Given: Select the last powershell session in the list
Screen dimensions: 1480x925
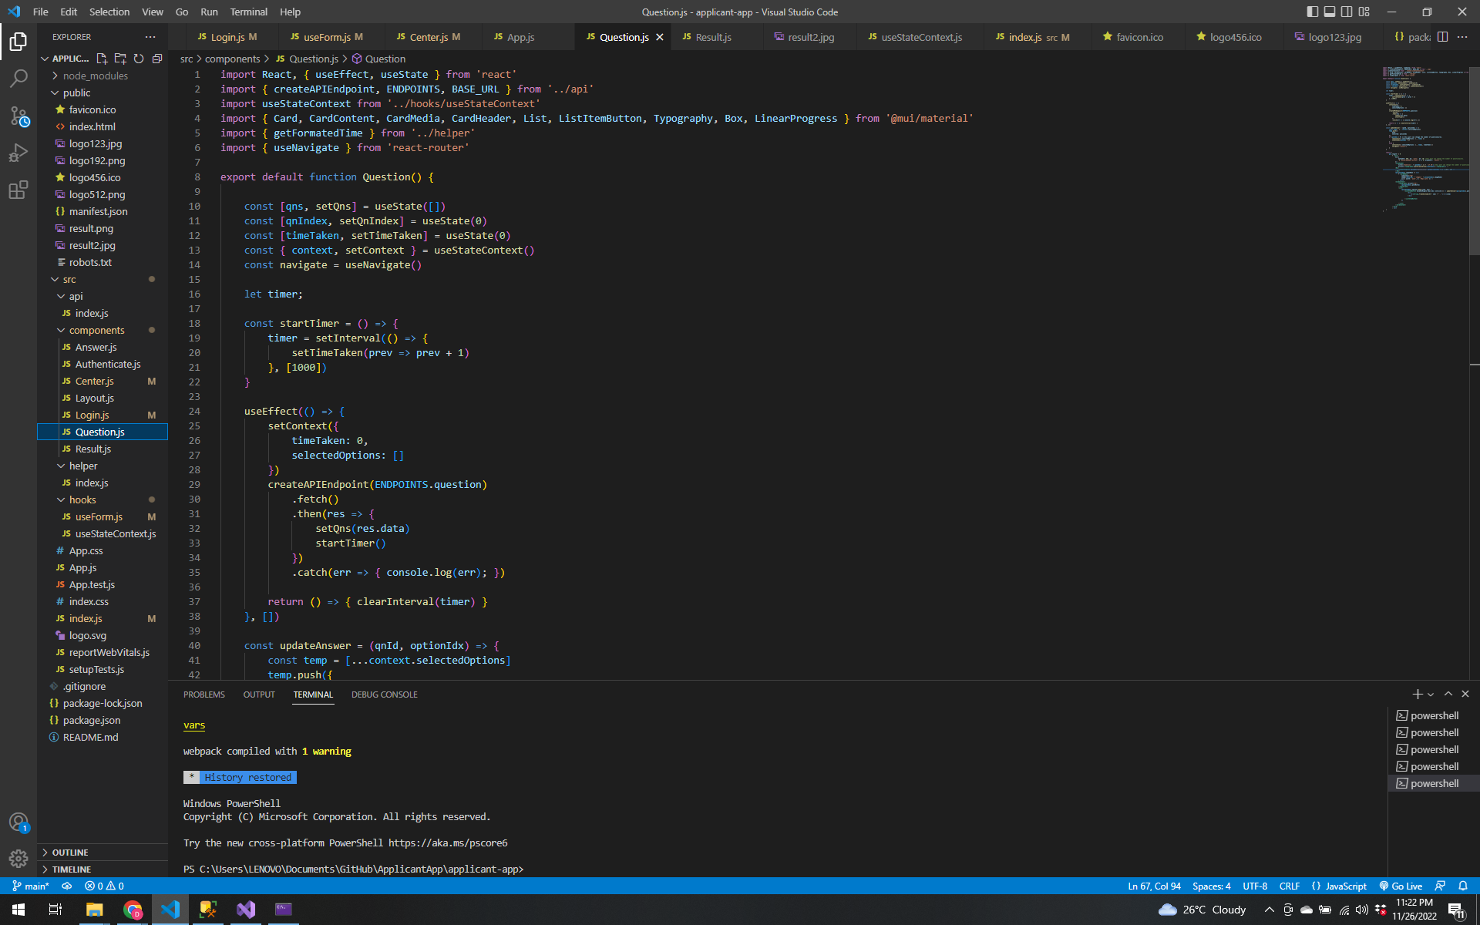Looking at the screenshot, I should tap(1435, 783).
